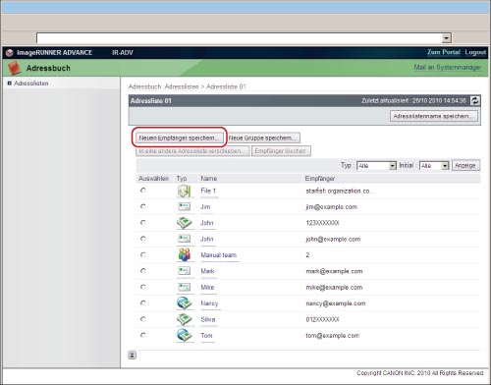This screenshot has width=491, height=385.
Task: Click the square bullet icon beside Adresslisten
Action: [10, 83]
